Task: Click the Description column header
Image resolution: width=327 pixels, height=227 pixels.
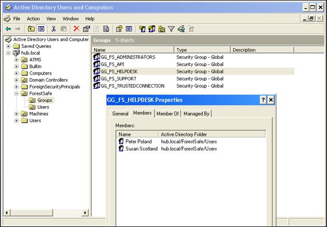Action: tap(262, 50)
